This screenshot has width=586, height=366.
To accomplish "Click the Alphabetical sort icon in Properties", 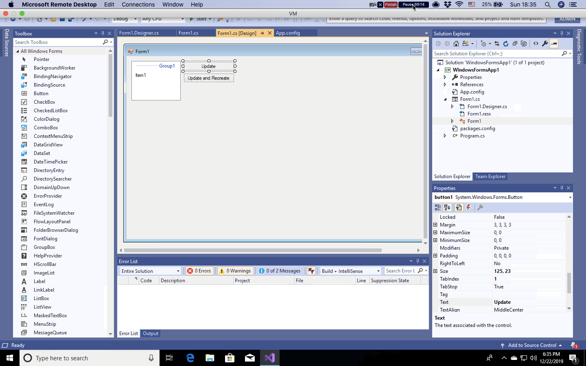I will pyautogui.click(x=447, y=207).
